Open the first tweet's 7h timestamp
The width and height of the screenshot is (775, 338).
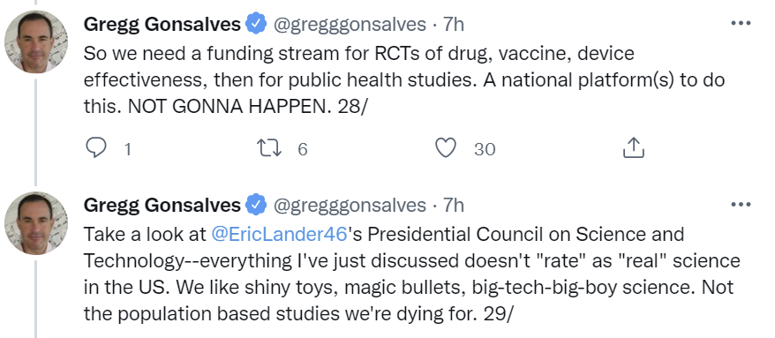453,24
